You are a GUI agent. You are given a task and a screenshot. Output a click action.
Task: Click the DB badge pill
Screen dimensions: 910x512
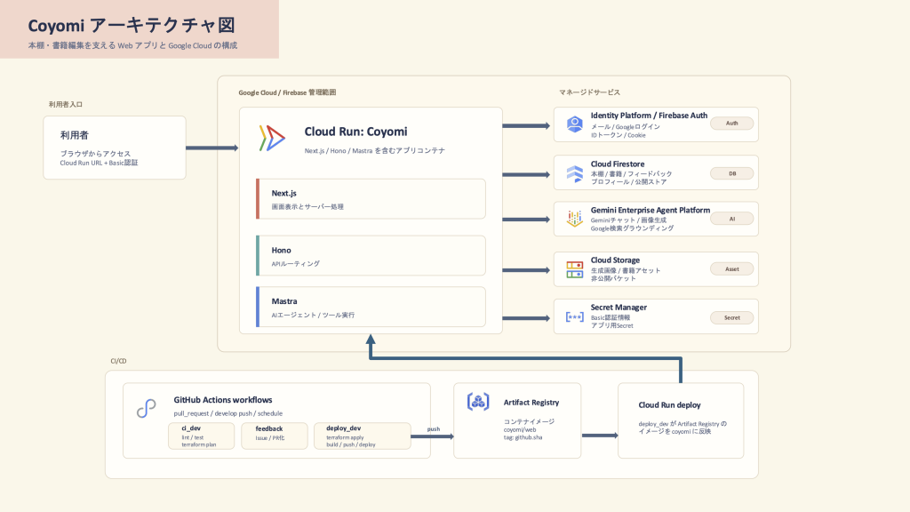point(732,173)
